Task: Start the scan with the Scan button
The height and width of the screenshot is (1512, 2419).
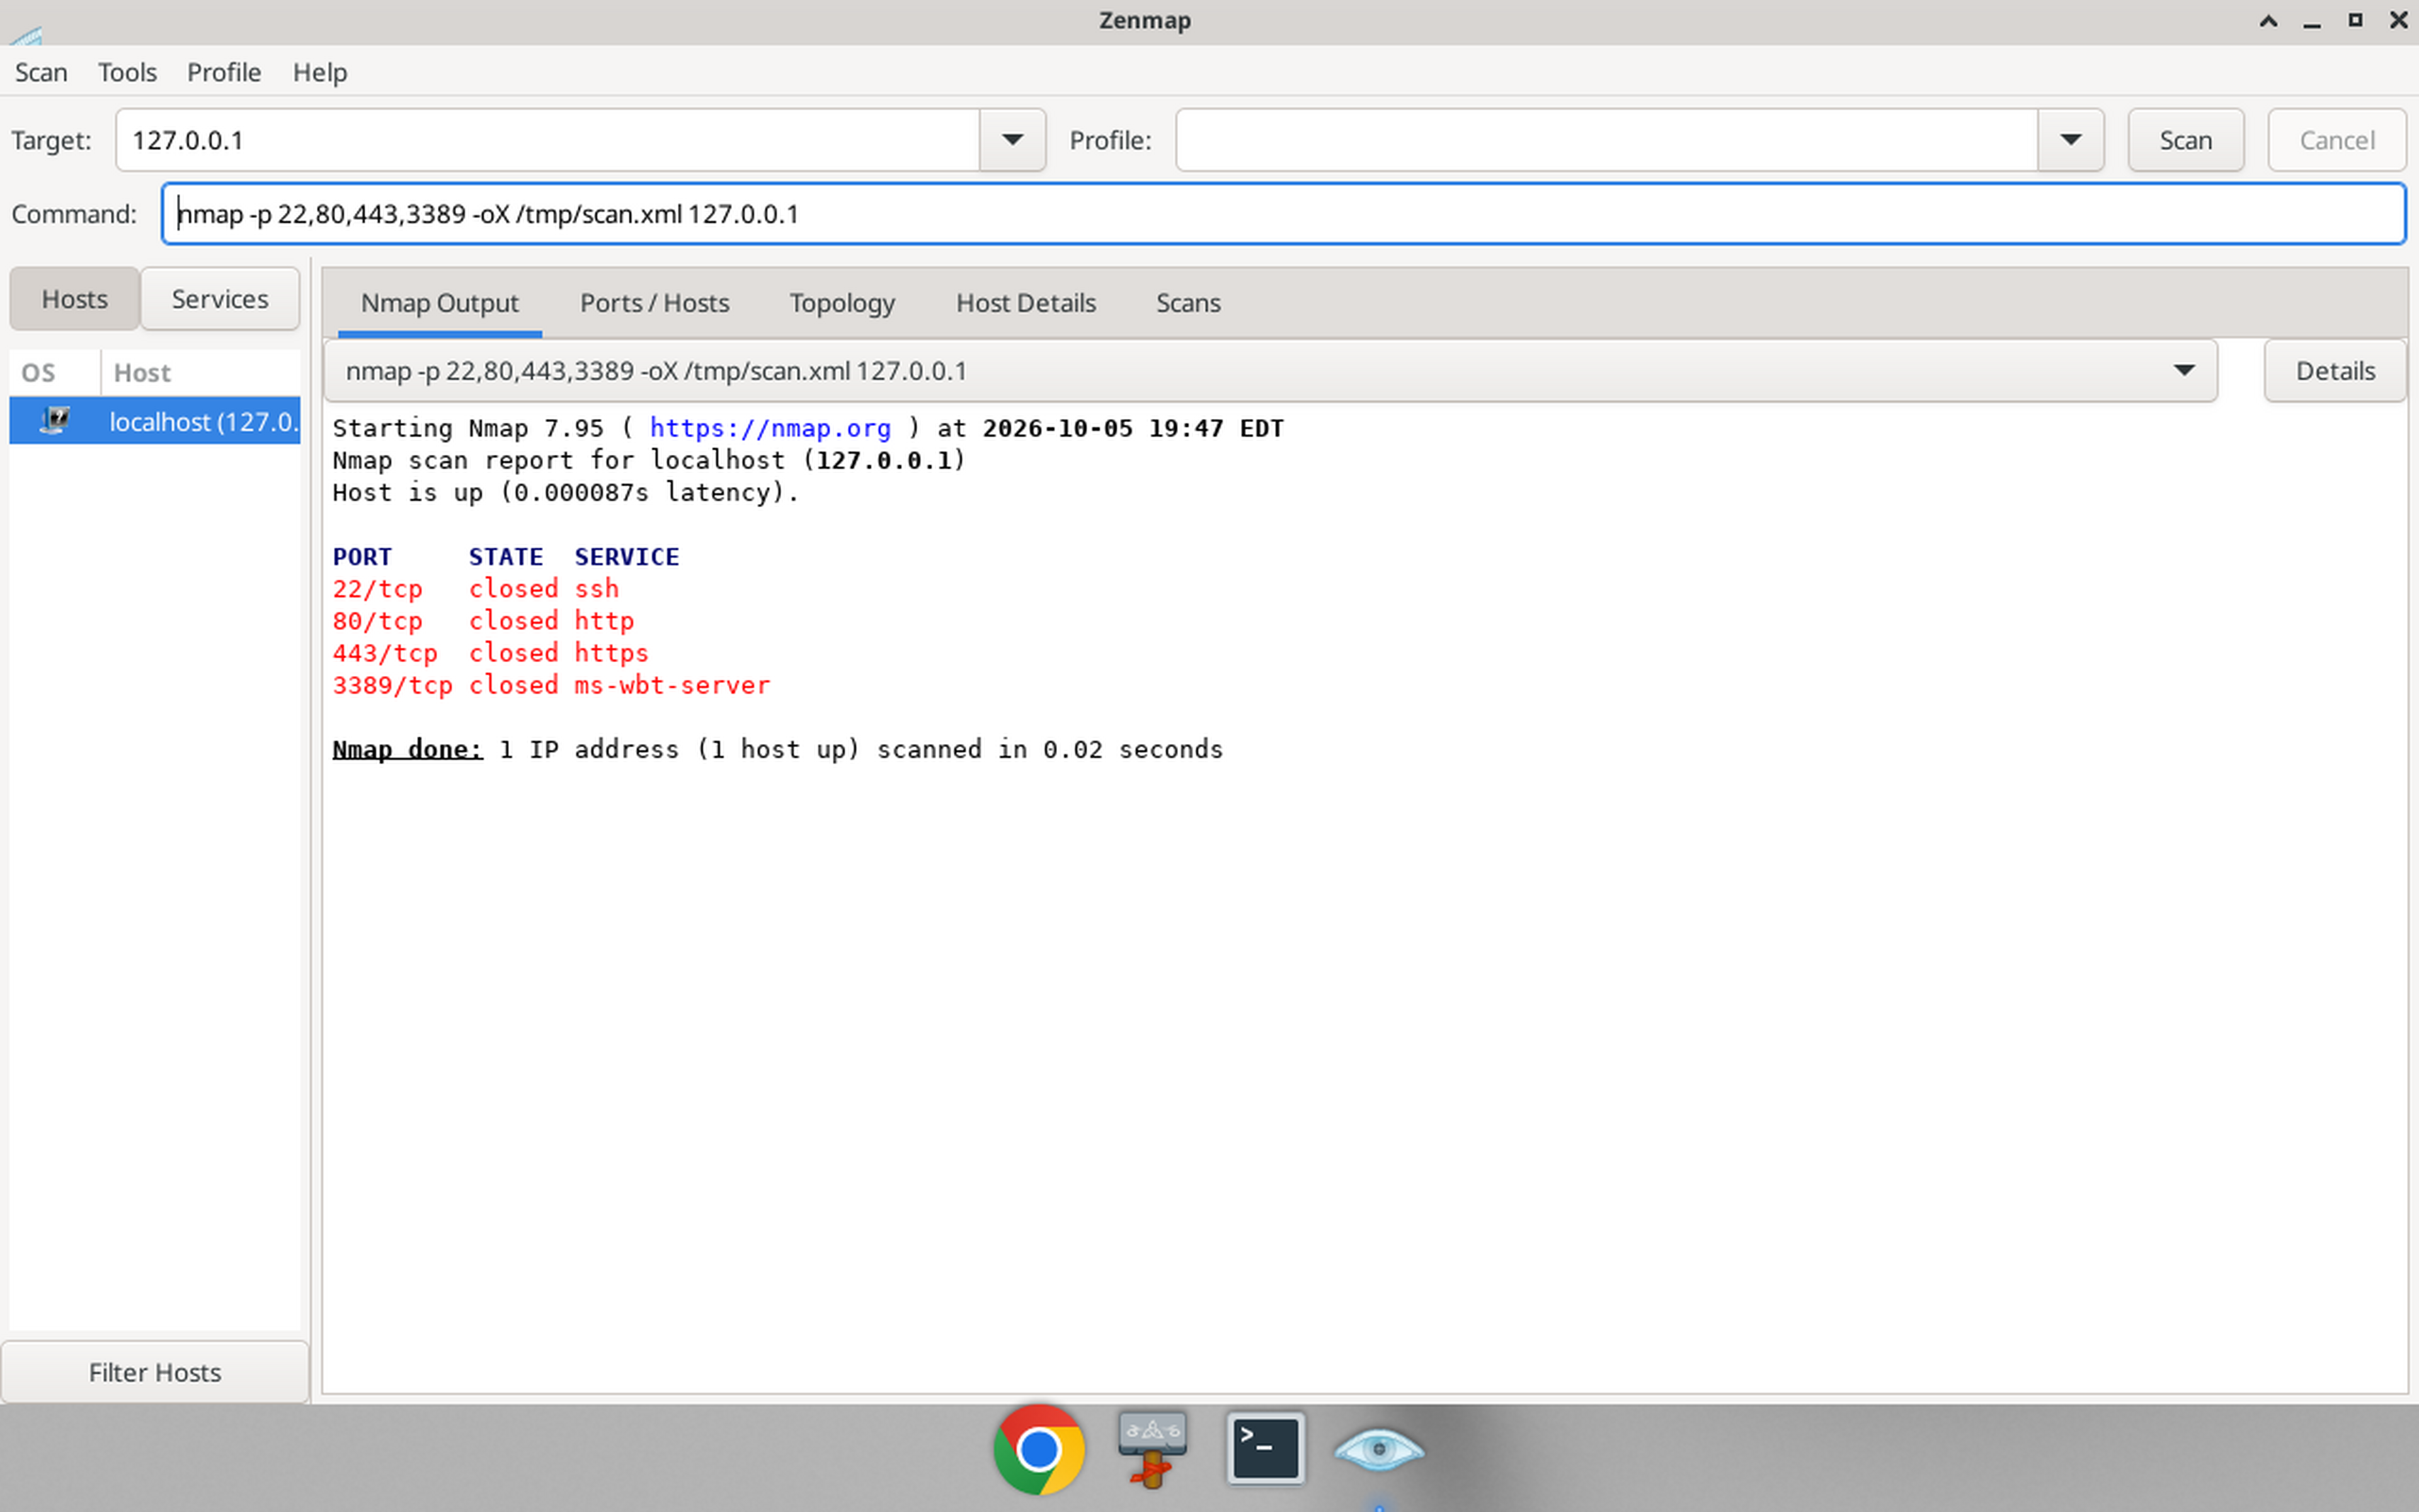Action: (x=2185, y=140)
